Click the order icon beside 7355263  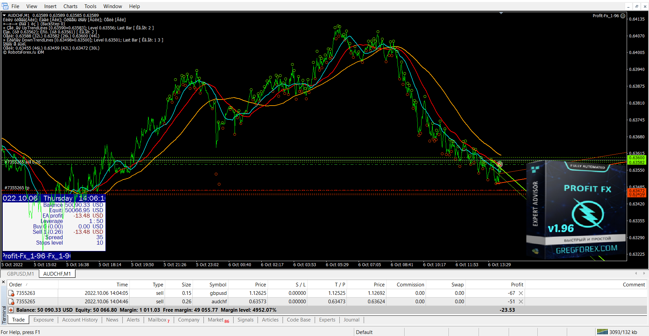tap(11, 293)
